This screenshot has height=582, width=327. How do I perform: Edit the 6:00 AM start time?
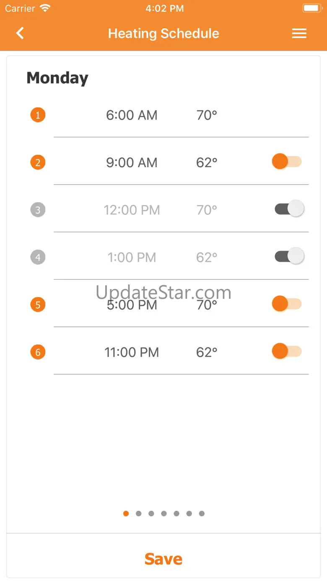tap(132, 115)
